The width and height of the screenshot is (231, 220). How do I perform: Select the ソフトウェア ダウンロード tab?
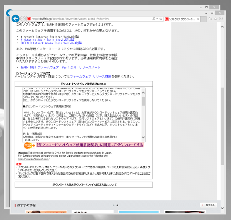tap(182, 19)
